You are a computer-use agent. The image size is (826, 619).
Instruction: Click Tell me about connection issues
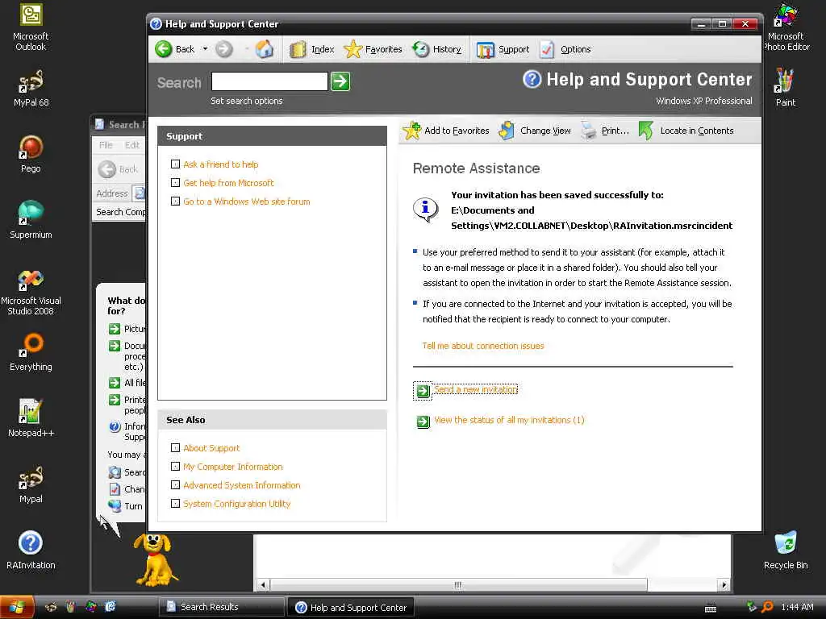coord(483,346)
